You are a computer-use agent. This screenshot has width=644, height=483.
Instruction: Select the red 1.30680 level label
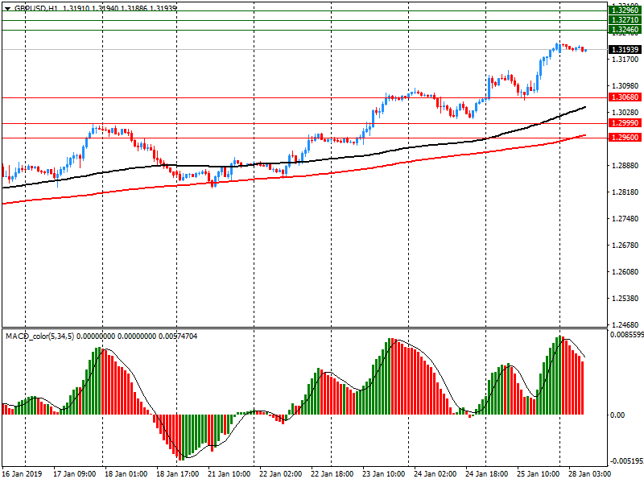coord(625,97)
